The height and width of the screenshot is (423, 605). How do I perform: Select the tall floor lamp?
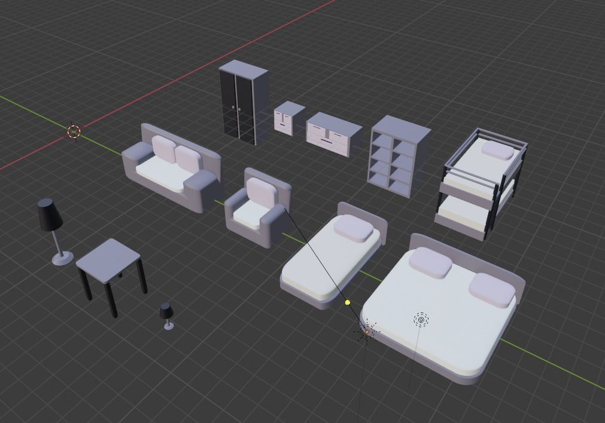coord(55,232)
